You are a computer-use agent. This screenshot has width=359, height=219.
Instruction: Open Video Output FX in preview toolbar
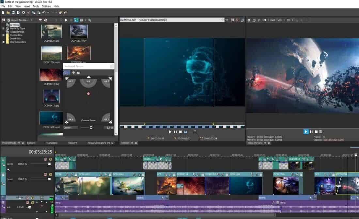click(x=259, y=20)
